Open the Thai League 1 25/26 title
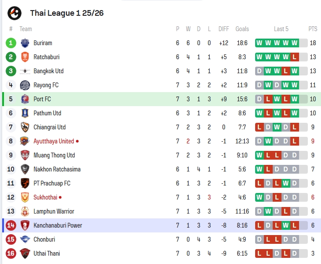Viewport: 321px width, 264px height. pos(67,13)
